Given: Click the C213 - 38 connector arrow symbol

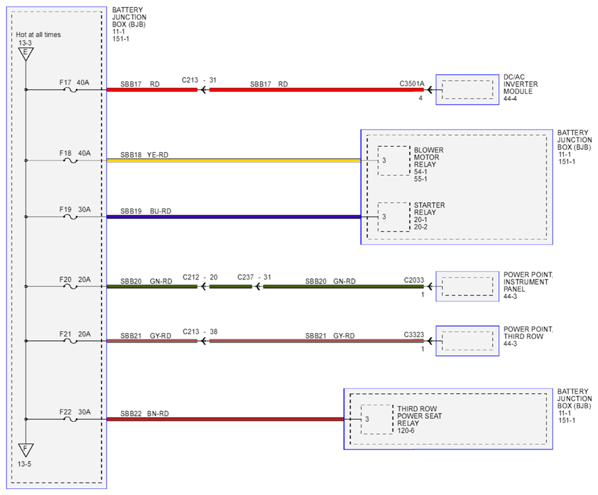Looking at the screenshot, I should click(x=204, y=341).
